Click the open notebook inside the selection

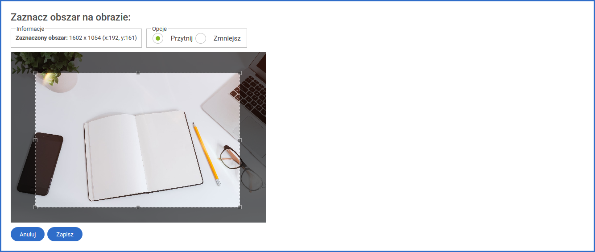pyautogui.click(x=143, y=155)
